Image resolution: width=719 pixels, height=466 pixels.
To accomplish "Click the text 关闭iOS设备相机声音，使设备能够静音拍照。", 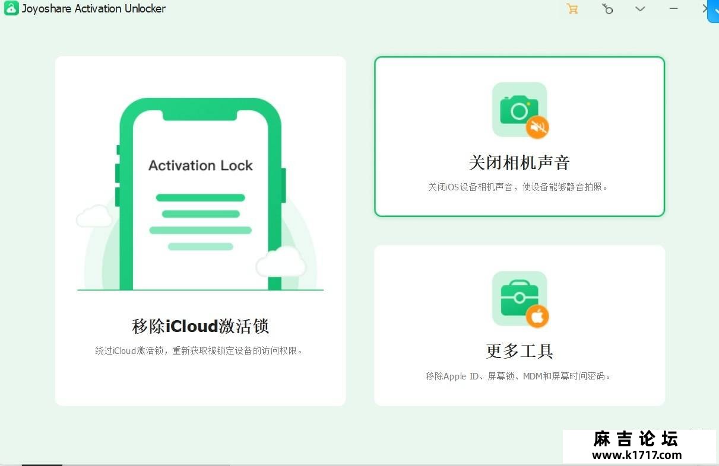I will tap(520, 187).
